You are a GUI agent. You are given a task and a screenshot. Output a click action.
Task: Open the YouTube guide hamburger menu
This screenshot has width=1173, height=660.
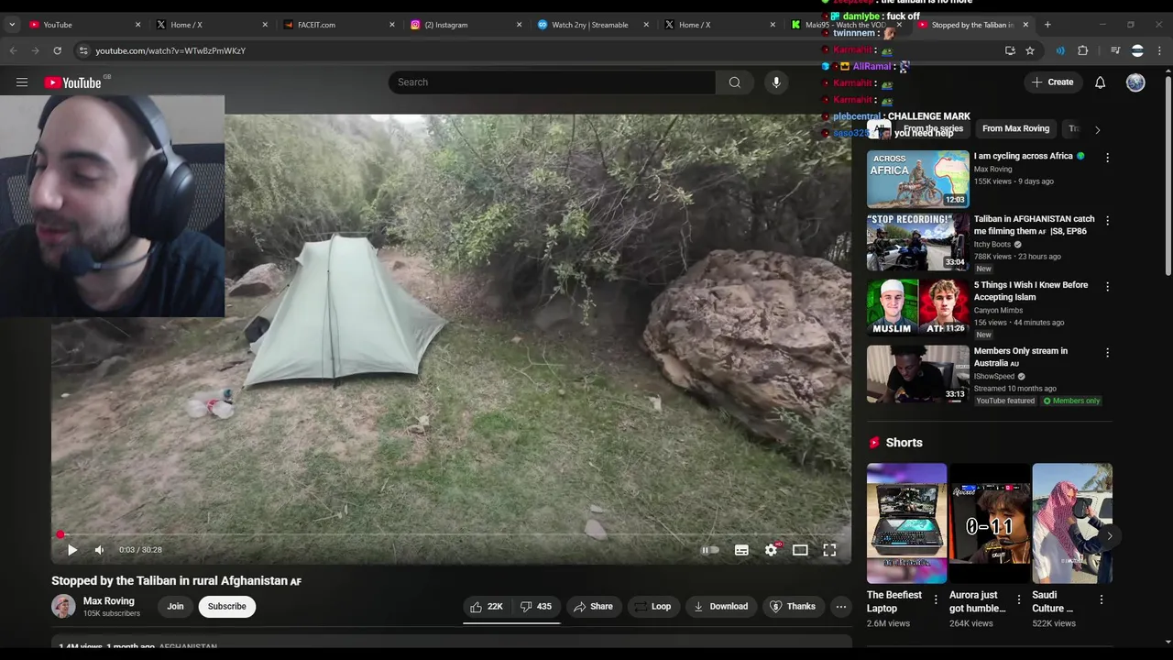(x=22, y=82)
